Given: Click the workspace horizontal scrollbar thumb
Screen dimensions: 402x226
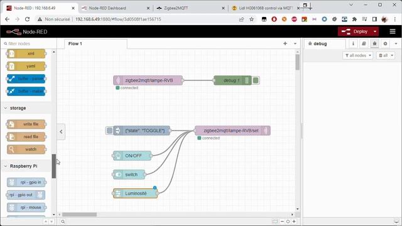Looking at the screenshot, I should point(80,215).
